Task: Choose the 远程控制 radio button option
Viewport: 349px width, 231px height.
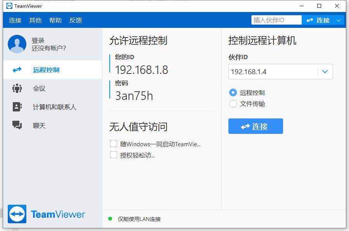Action: point(233,92)
